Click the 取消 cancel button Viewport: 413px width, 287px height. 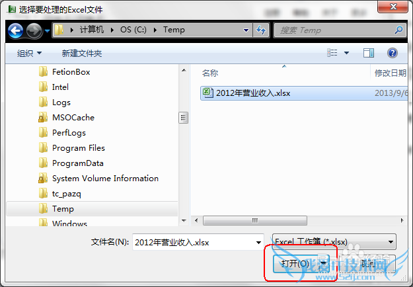click(x=367, y=263)
